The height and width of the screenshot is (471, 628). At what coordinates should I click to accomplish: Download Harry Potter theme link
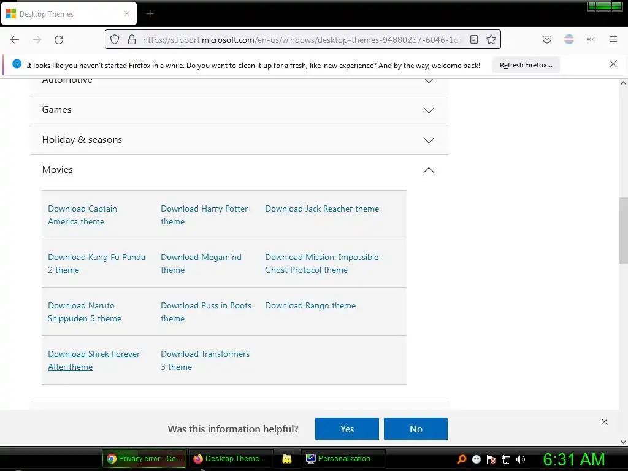(x=204, y=215)
